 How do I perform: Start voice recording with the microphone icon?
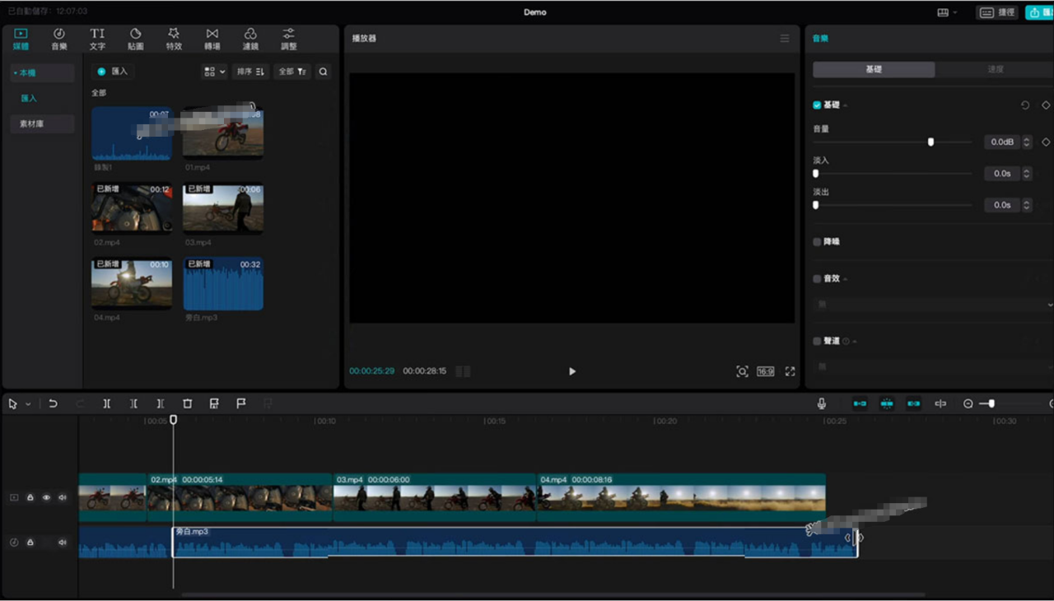pos(821,403)
